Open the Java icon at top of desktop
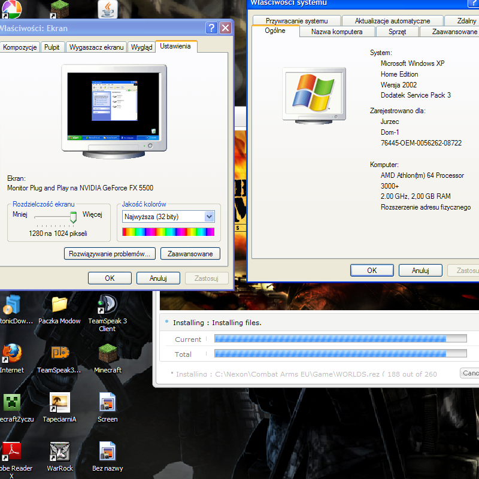This screenshot has width=479, height=479. (108, 8)
